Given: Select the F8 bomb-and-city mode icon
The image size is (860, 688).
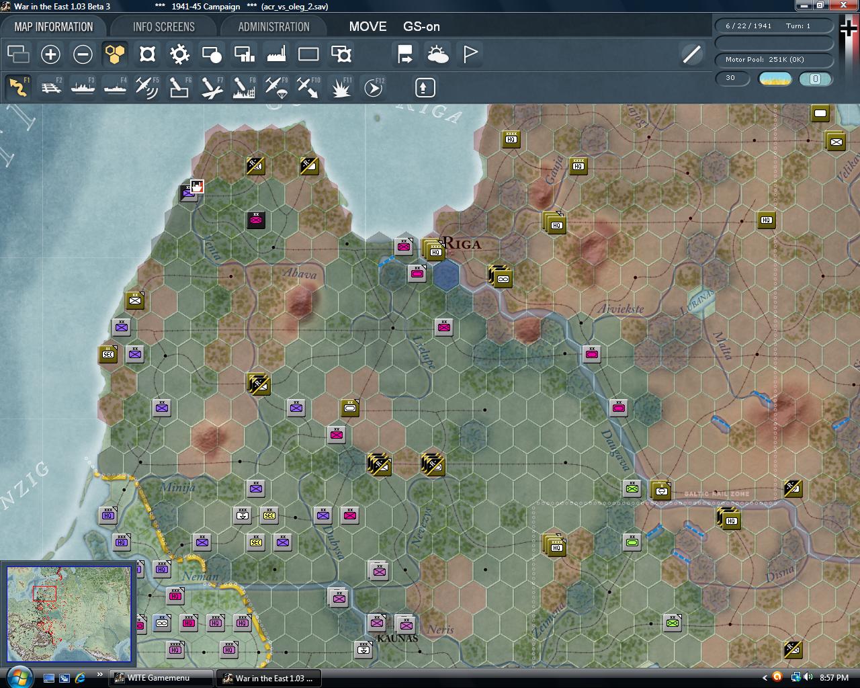Looking at the screenshot, I should [x=244, y=87].
